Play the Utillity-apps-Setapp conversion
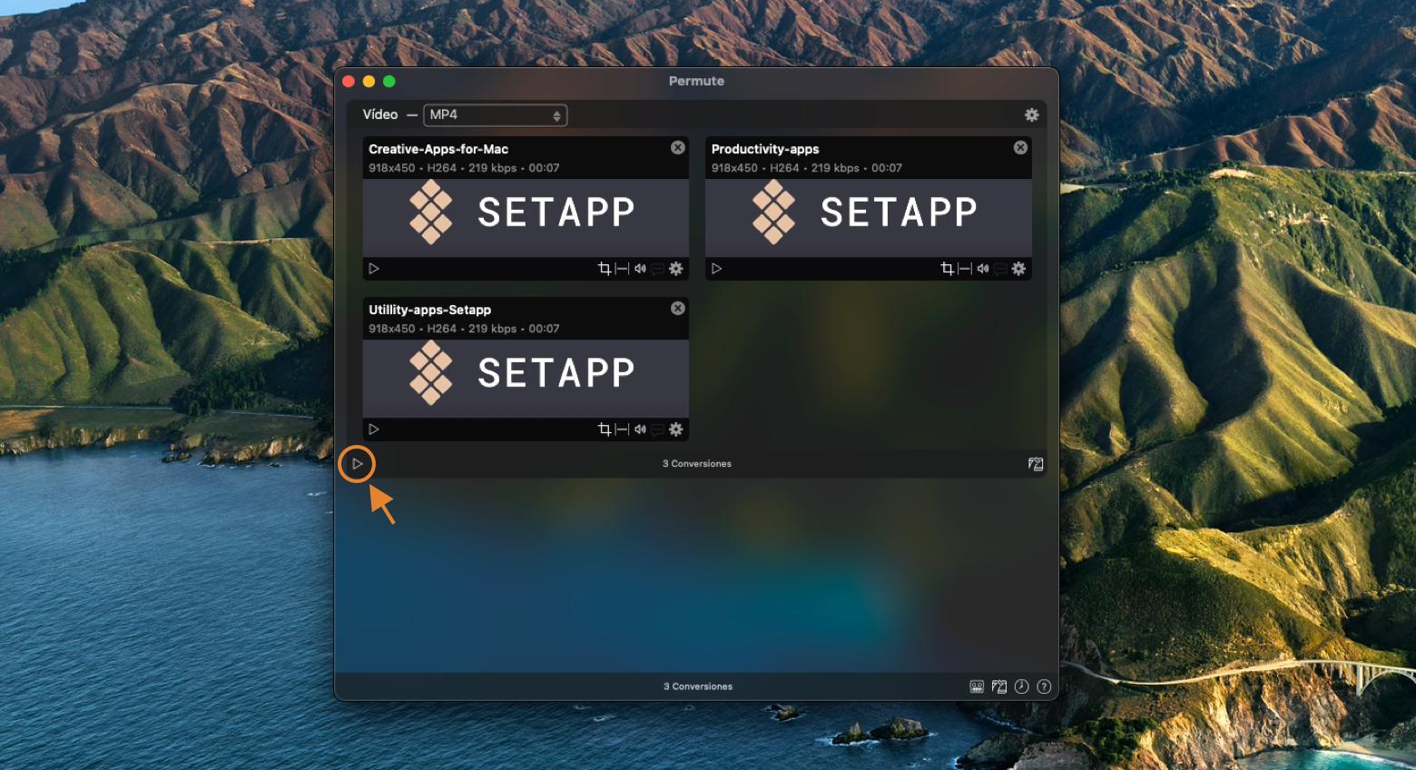 coord(374,429)
